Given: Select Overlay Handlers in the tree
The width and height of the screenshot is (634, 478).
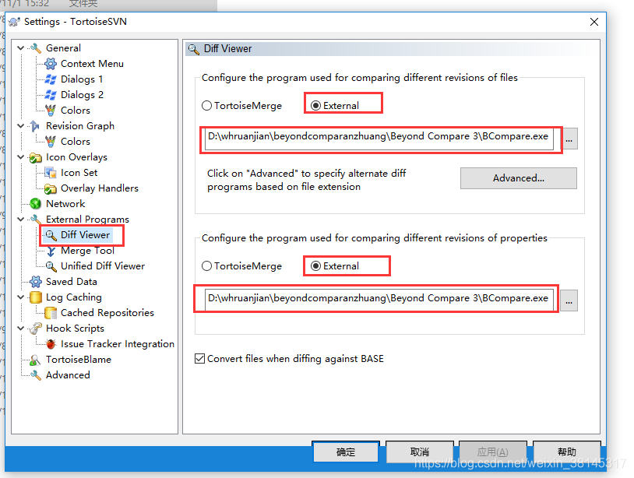Looking at the screenshot, I should pos(100,188).
